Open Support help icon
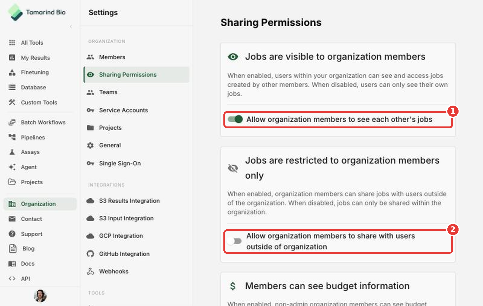483x306 pixels. (x=12, y=234)
